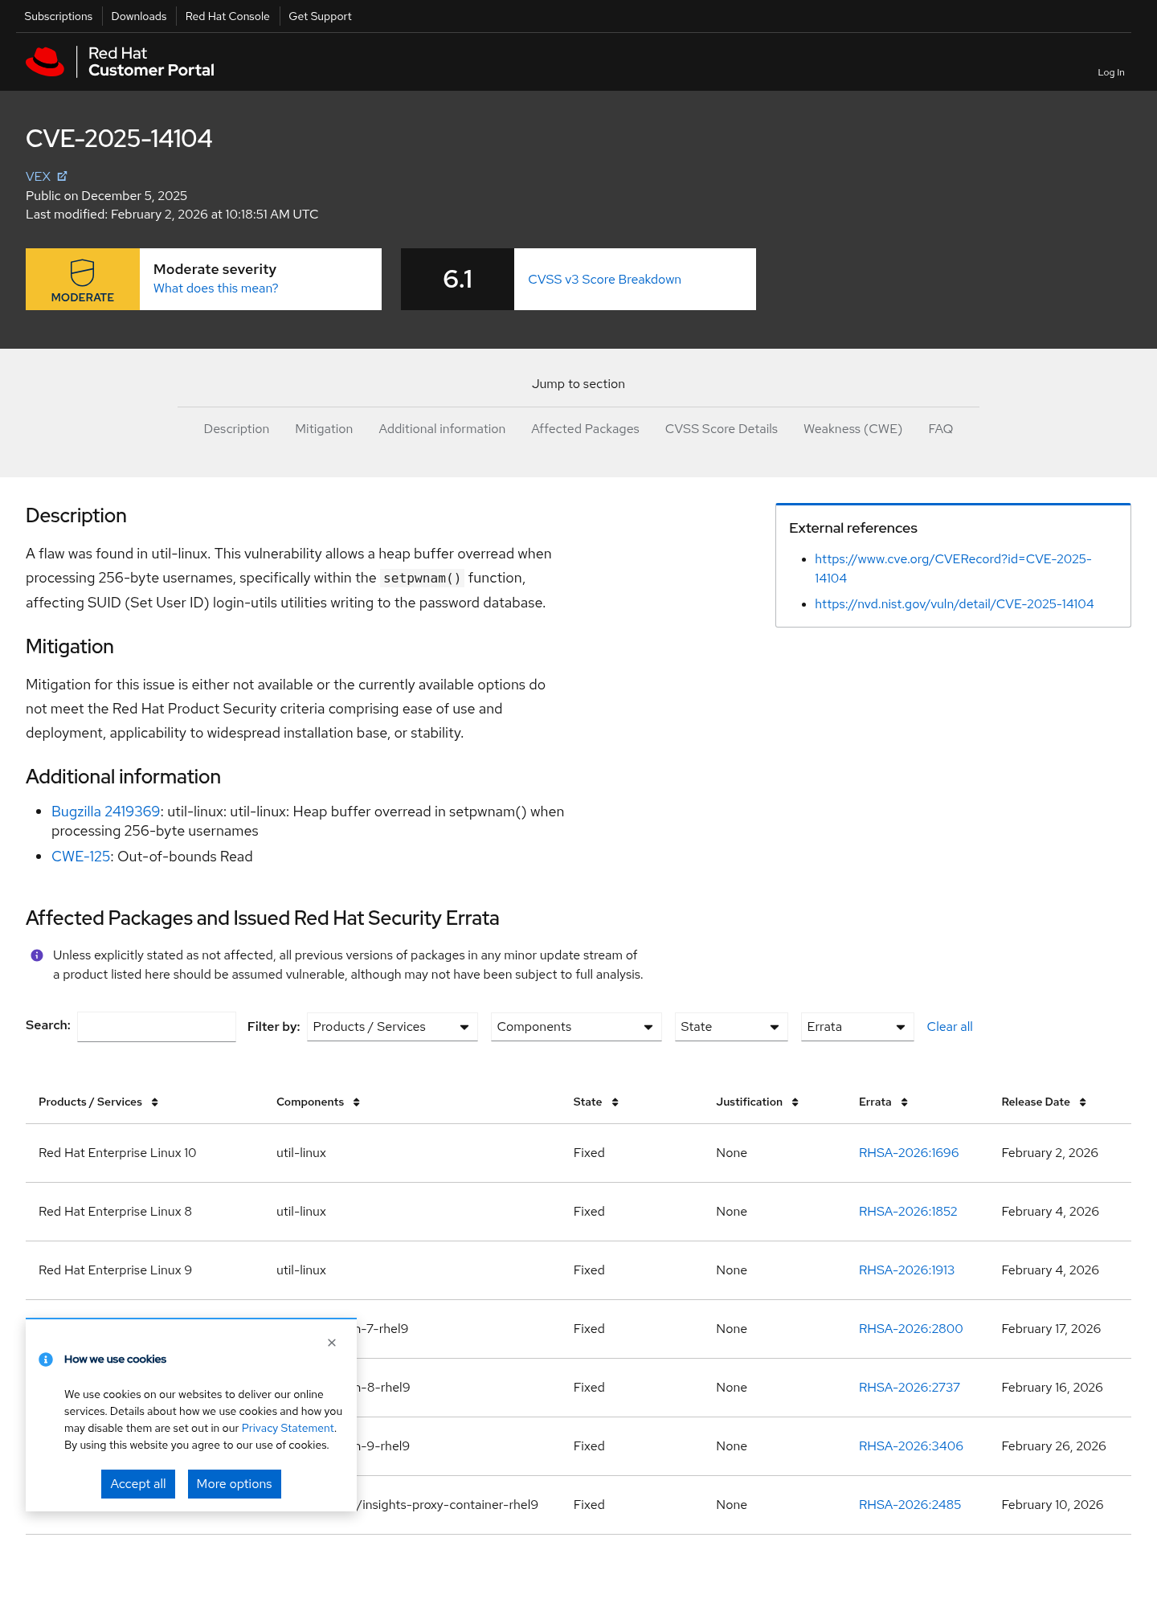Image resolution: width=1157 pixels, height=1607 pixels.
Task: Open the VEX external link icon
Action: (x=62, y=176)
